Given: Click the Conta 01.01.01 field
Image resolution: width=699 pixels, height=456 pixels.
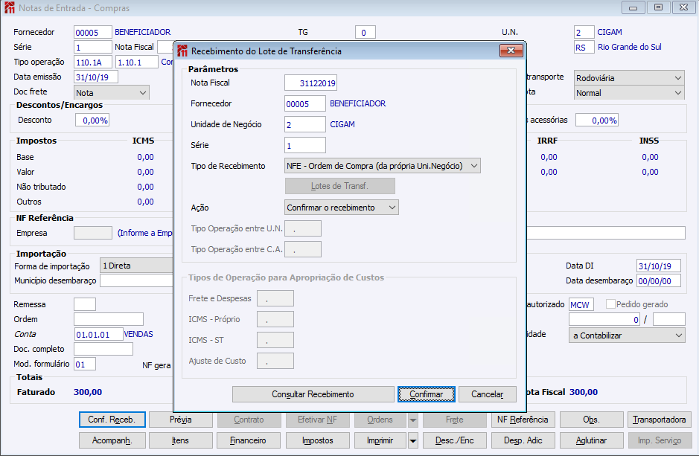Looking at the screenshot, I should point(98,335).
